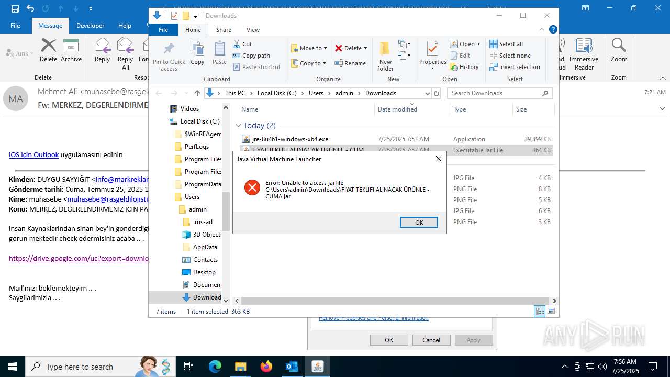Open the Outlook File tab
The image size is (670, 377).
(15, 25)
